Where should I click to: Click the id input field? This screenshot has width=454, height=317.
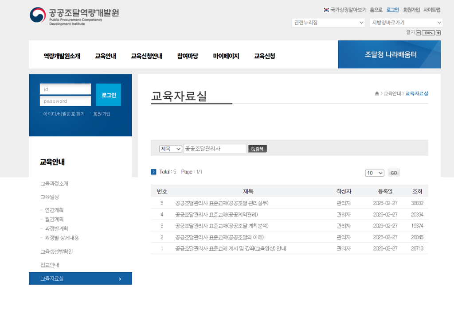click(66, 89)
